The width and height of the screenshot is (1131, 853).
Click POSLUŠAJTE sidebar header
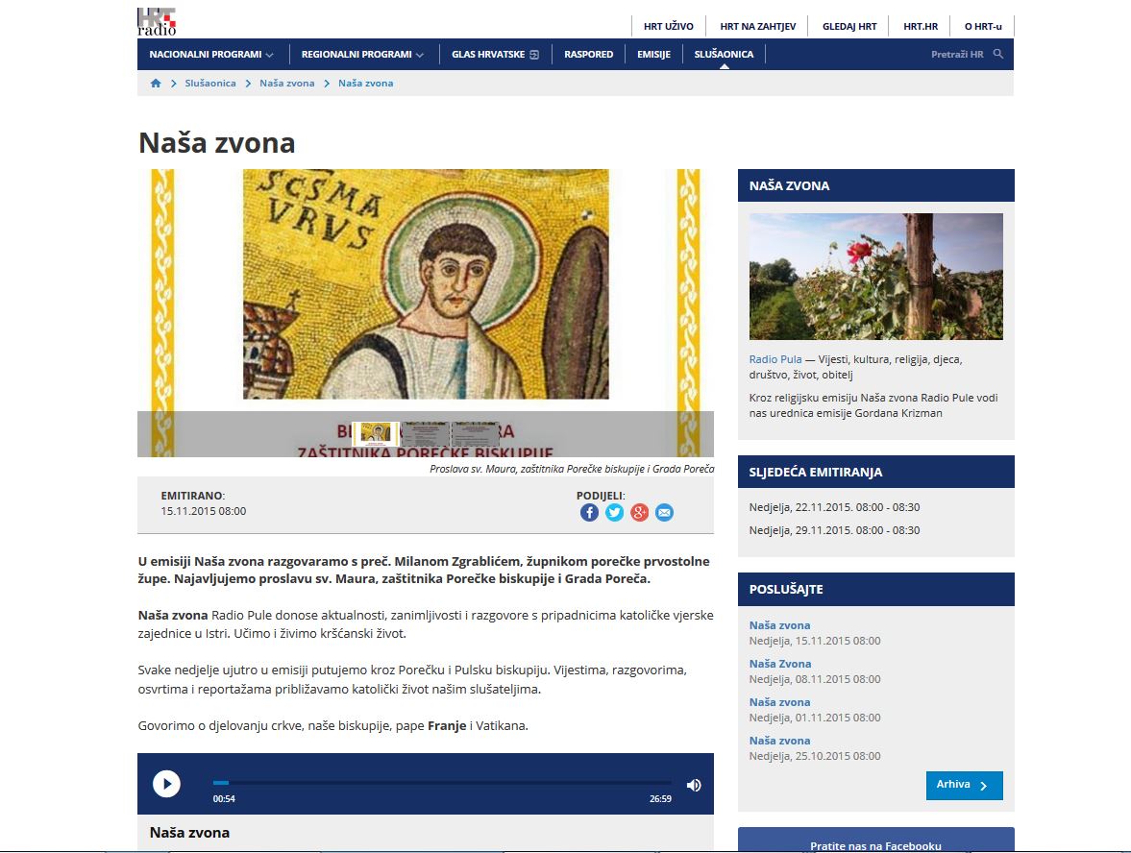pos(875,589)
